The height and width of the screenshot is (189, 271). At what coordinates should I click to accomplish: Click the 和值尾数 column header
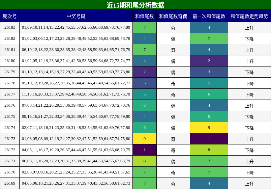[x=145, y=16]
